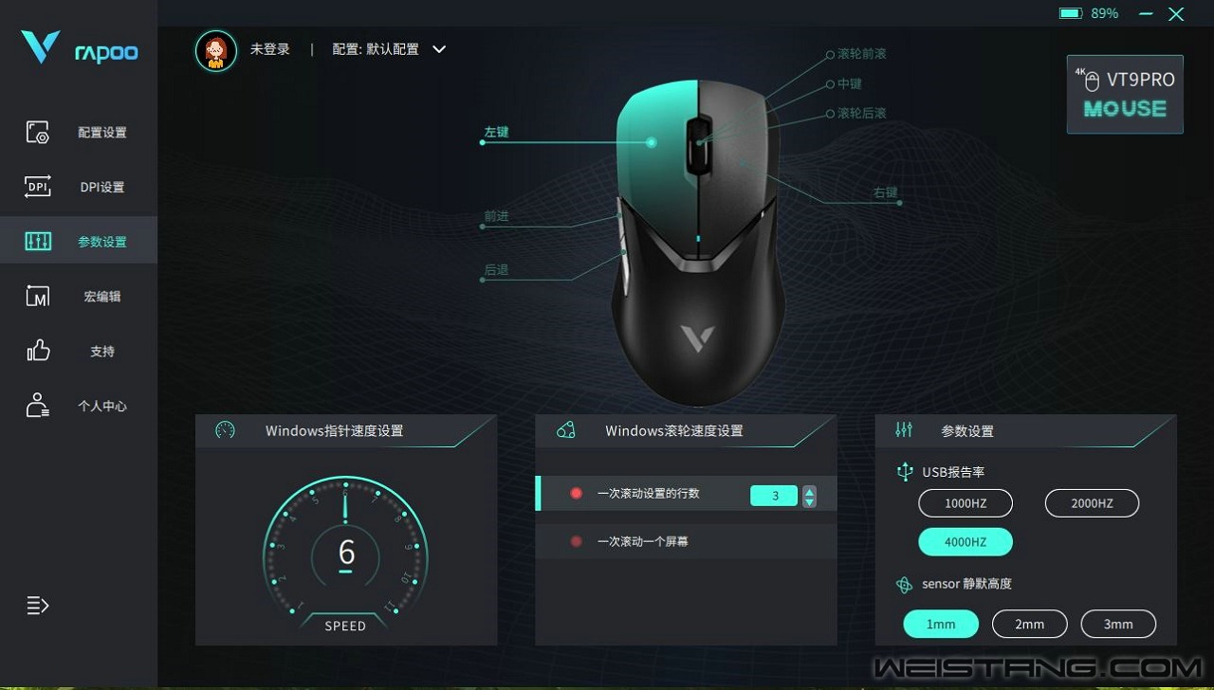Viewport: 1214px width, 690px height.
Task: Set USB report rate to 2000HZ
Action: pos(1093,503)
